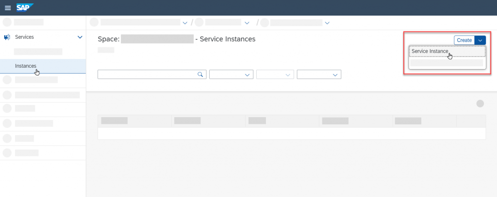Click the round icon above the table
The width and height of the screenshot is (497, 197).
click(480, 104)
